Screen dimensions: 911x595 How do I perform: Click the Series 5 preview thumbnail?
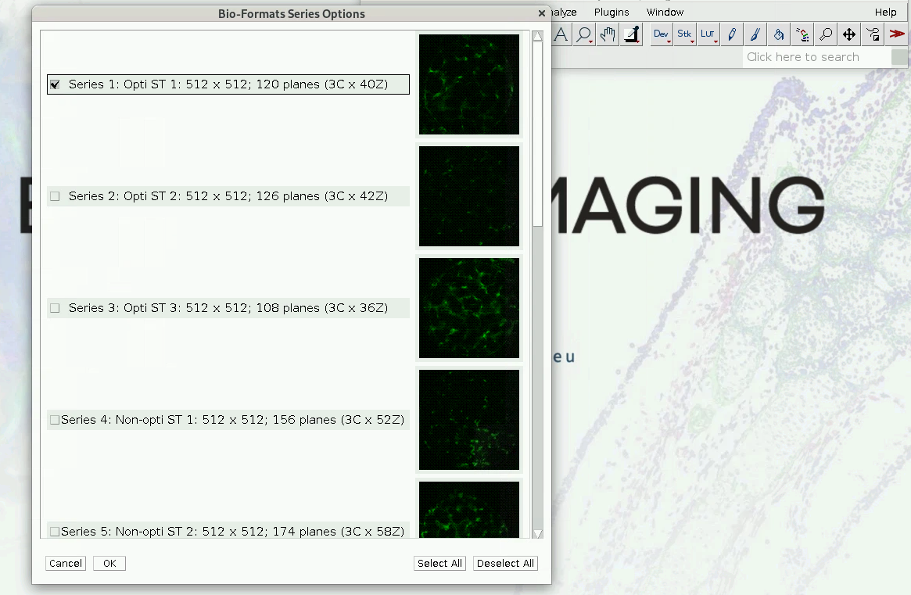[469, 510]
